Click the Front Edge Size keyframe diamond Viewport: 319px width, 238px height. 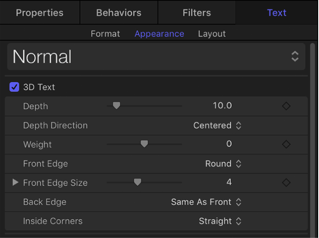click(286, 183)
